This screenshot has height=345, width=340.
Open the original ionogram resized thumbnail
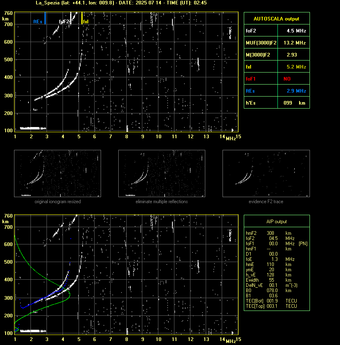[x=57, y=174]
